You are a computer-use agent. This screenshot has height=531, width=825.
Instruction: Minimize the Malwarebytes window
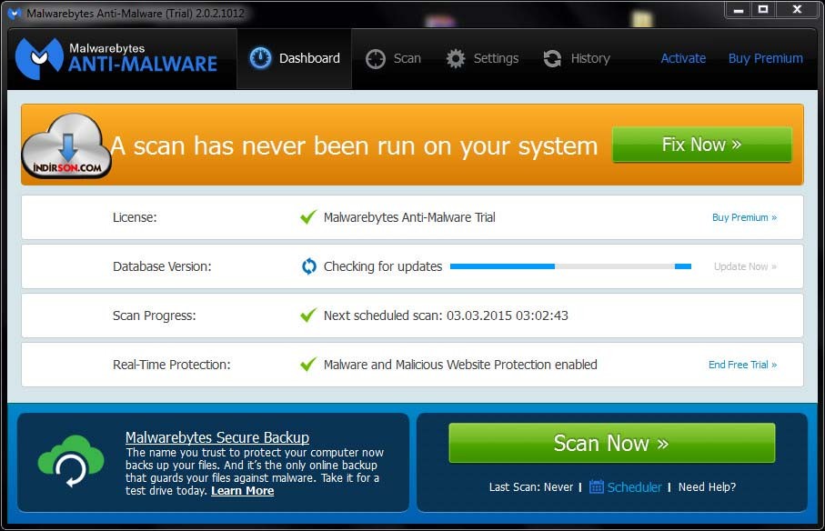[739, 10]
